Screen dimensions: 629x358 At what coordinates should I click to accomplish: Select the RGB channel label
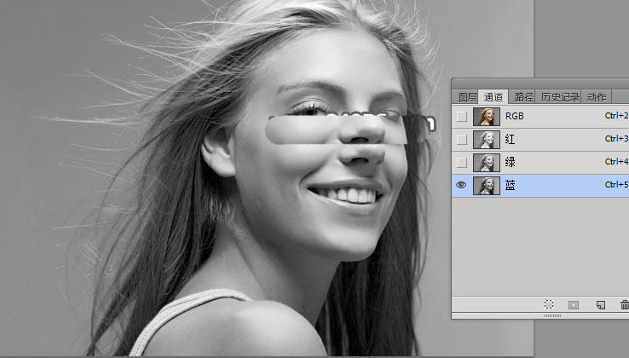click(514, 116)
